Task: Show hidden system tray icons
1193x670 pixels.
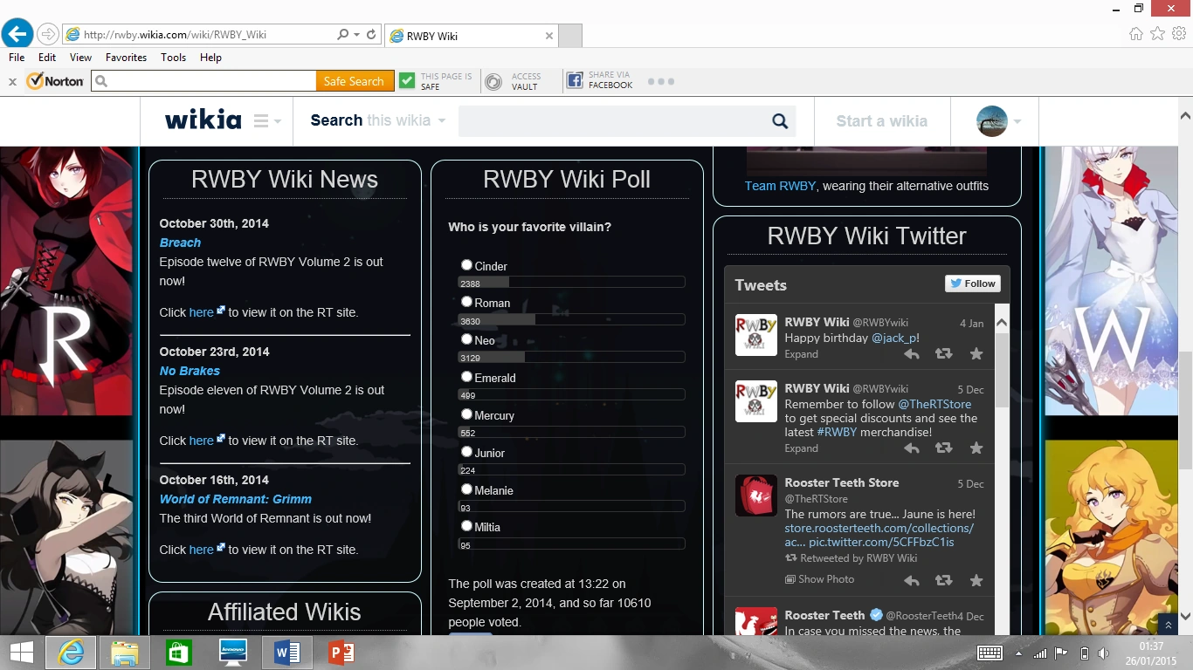Action: click(1017, 653)
